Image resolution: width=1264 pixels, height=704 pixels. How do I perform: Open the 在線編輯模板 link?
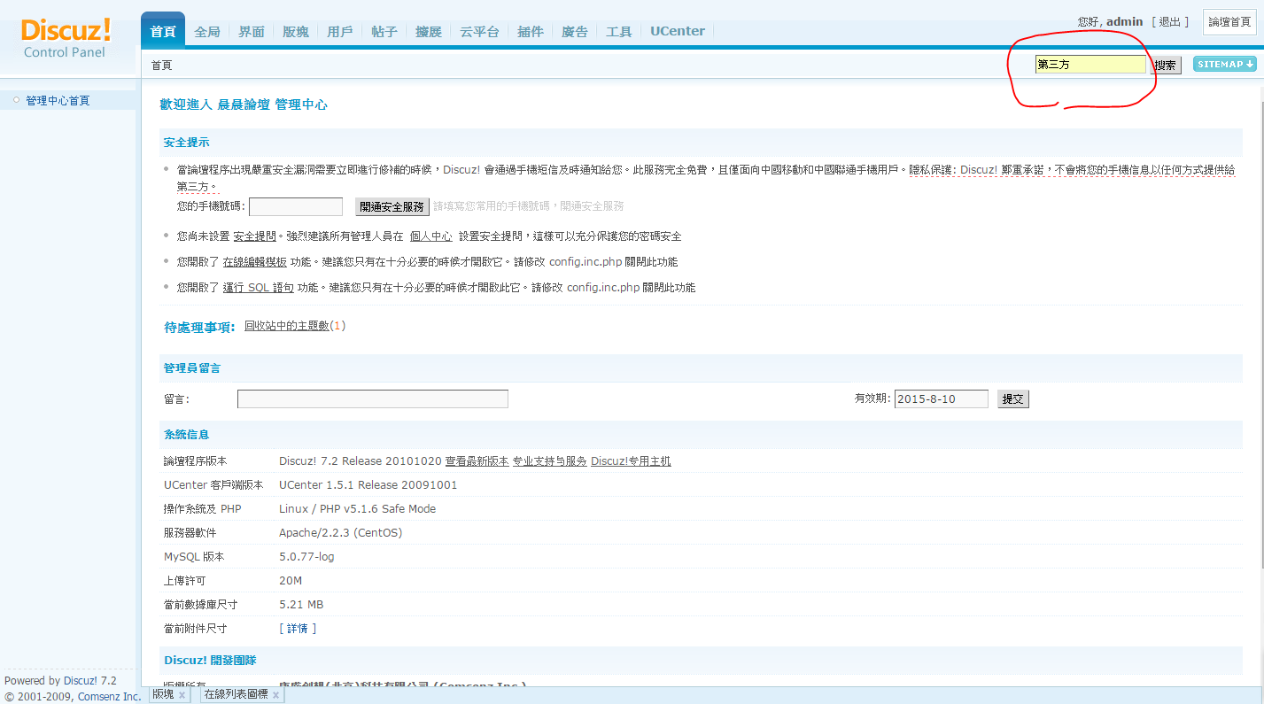pos(255,262)
